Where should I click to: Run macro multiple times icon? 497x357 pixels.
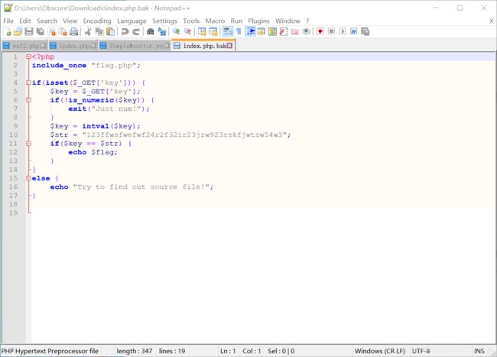[354, 31]
